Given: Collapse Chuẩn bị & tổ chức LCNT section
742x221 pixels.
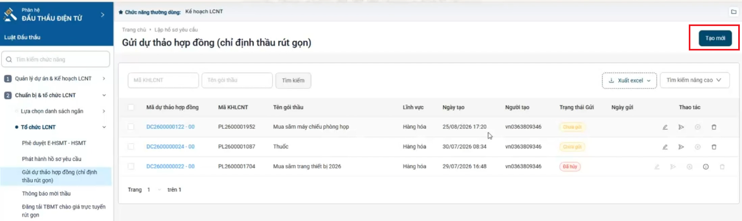Looking at the screenshot, I should tap(103, 95).
